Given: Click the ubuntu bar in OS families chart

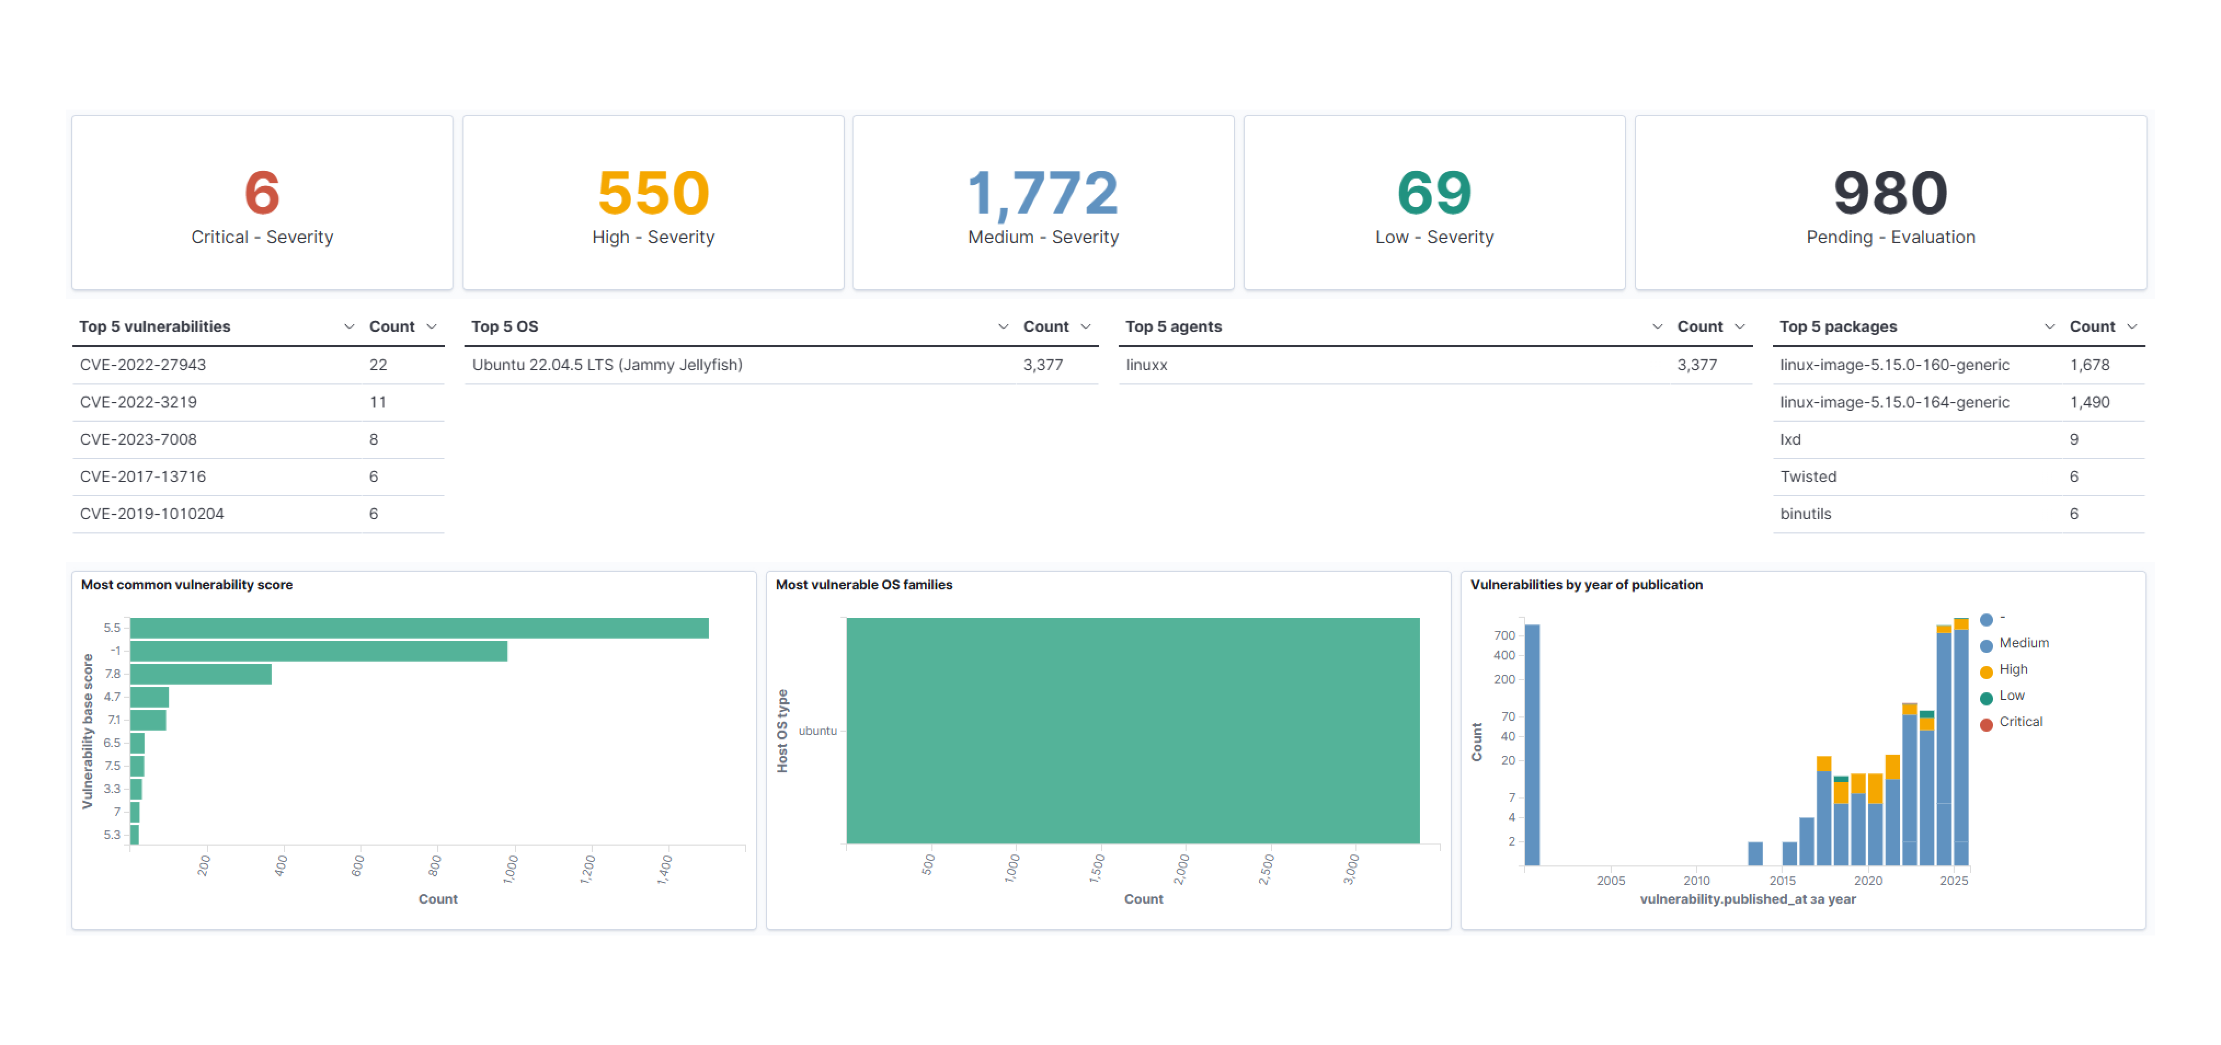Looking at the screenshot, I should [x=1132, y=730].
